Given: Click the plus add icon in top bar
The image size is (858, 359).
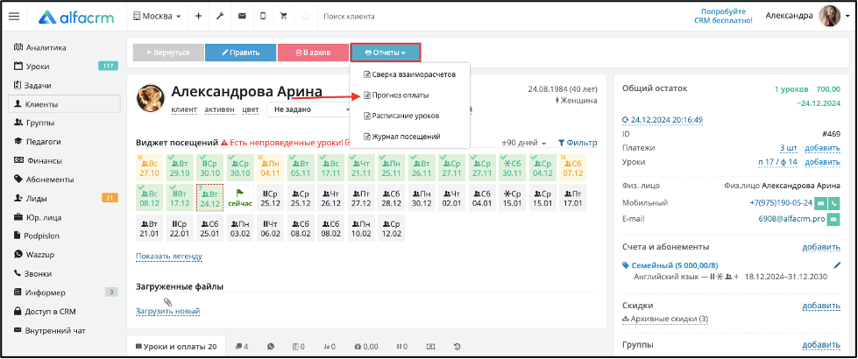Looking at the screenshot, I should point(198,16).
